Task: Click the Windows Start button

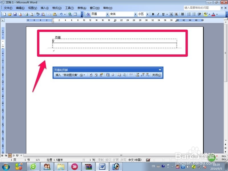Action: [x=6, y=167]
